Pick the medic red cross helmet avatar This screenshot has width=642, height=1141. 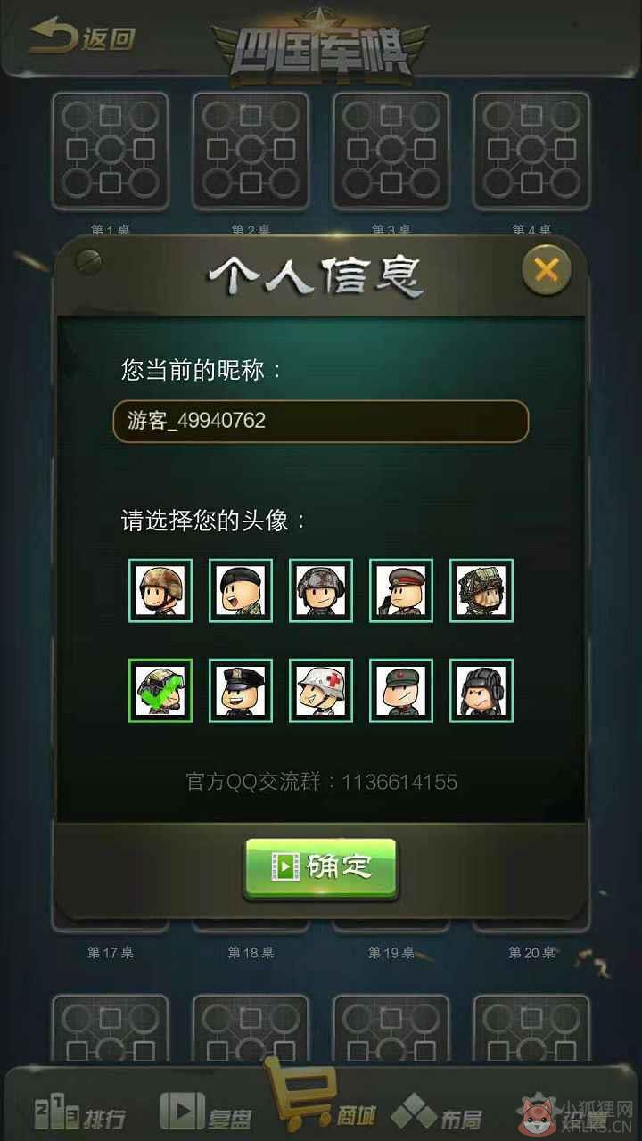coord(321,690)
